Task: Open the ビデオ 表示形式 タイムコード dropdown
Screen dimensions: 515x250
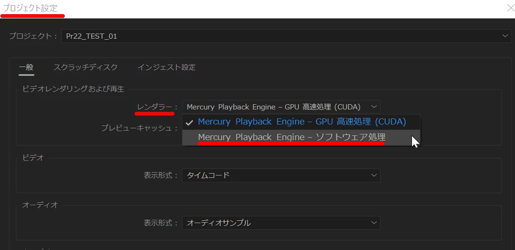Action: pyautogui.click(x=281, y=175)
